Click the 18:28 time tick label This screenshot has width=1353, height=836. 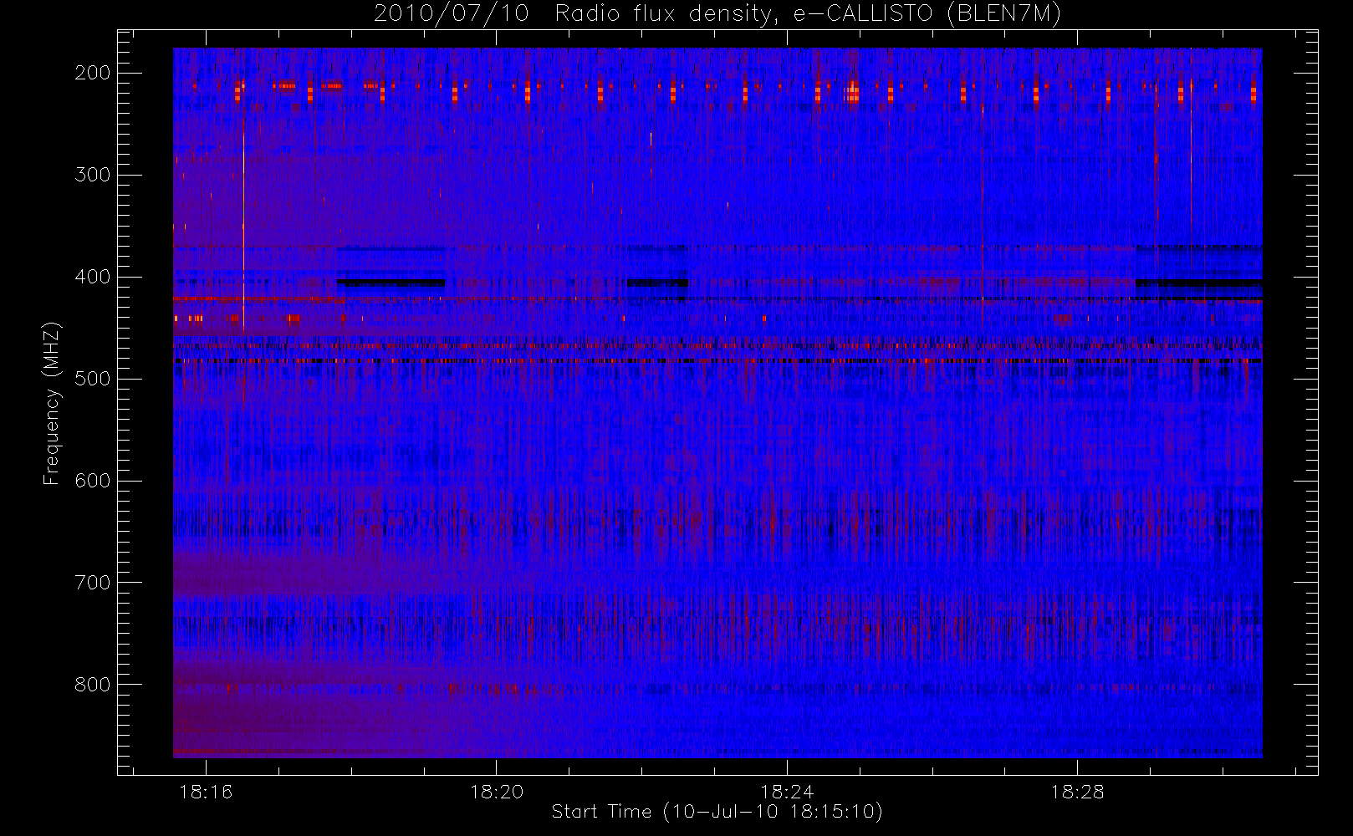point(1077,792)
